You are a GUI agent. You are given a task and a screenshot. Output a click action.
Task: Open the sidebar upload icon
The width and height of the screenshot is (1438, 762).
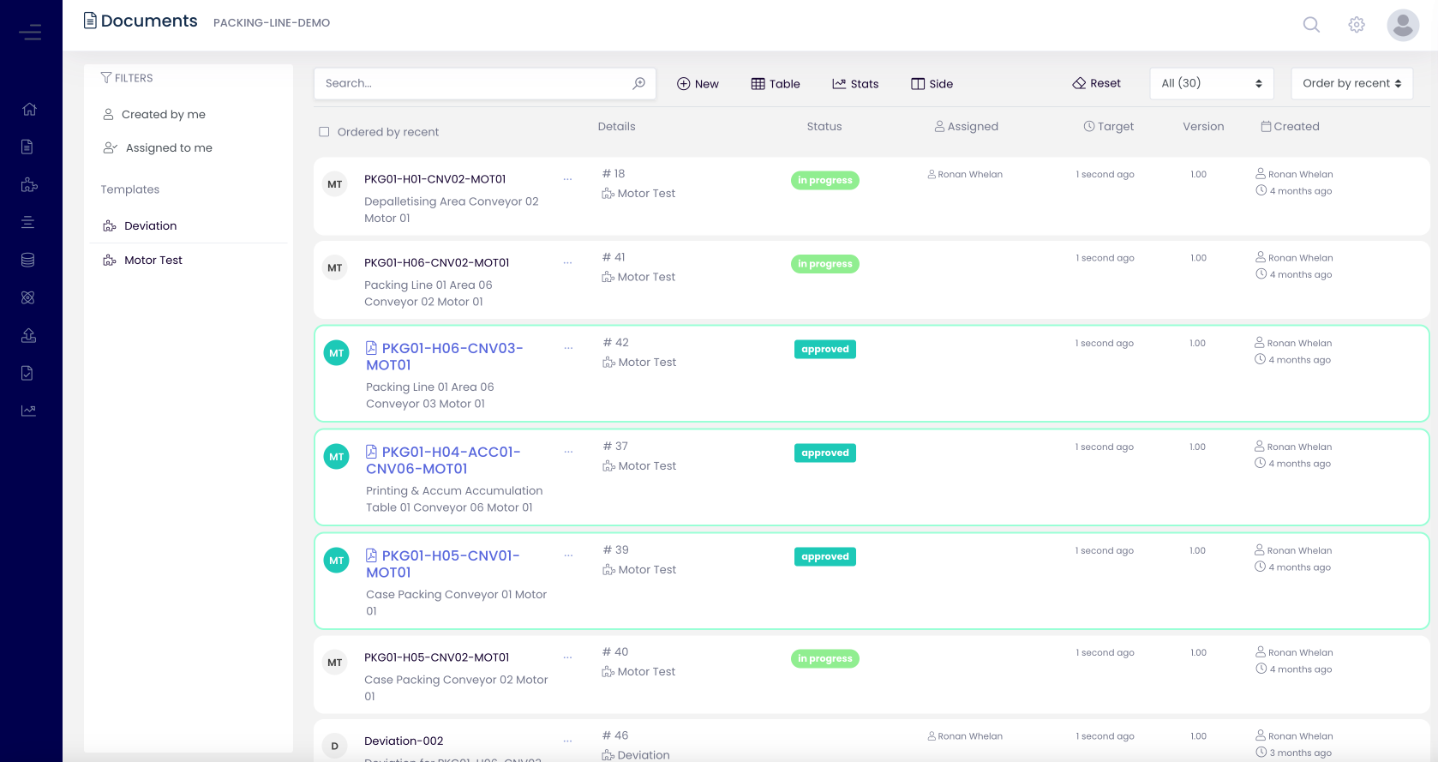click(28, 335)
